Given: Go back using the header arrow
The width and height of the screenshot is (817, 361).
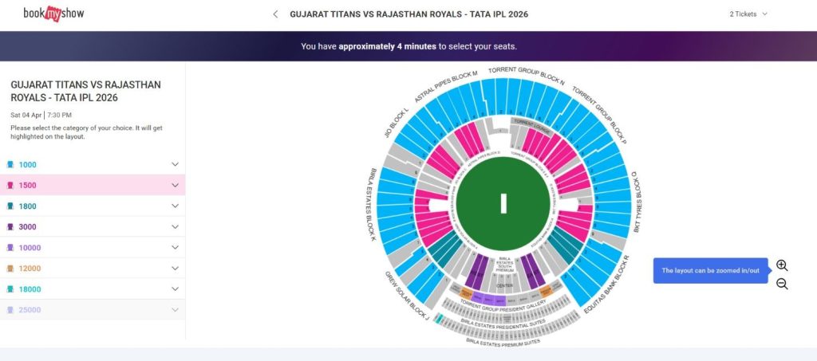Looking at the screenshot, I should coord(276,14).
